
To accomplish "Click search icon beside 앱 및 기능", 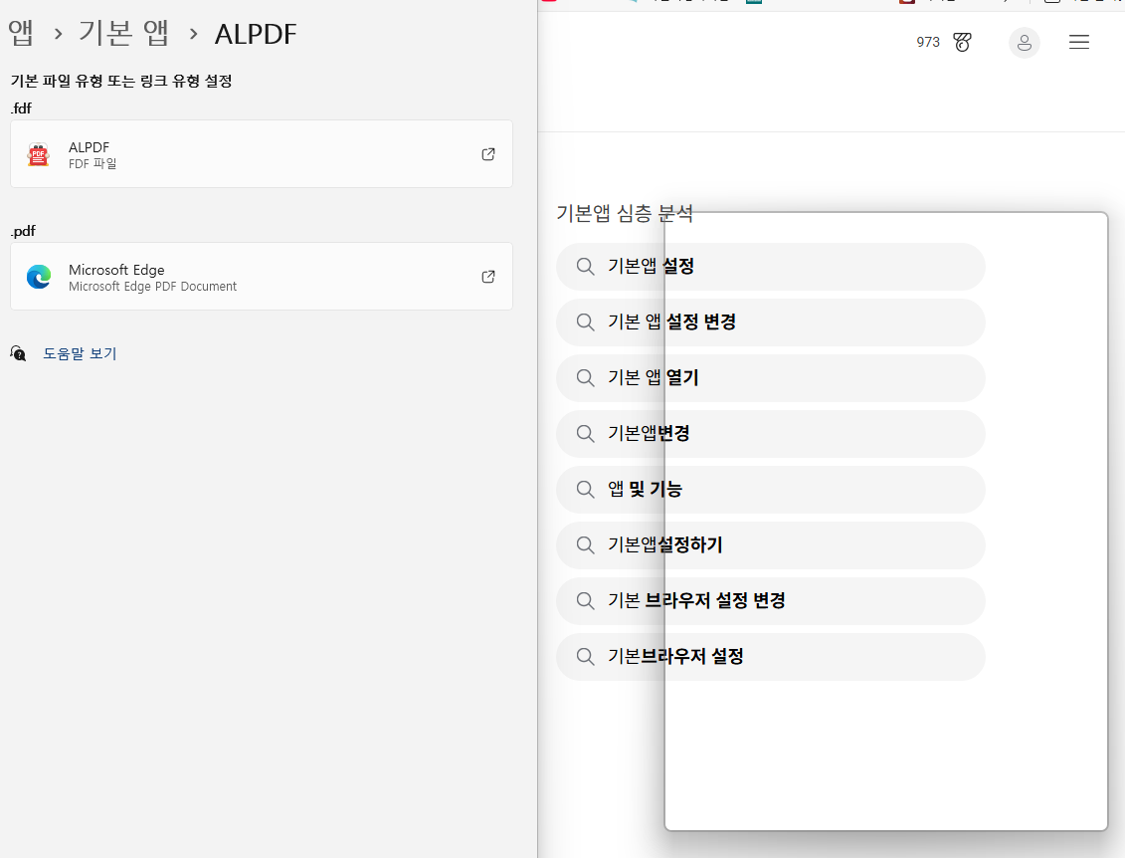I will 586,490.
